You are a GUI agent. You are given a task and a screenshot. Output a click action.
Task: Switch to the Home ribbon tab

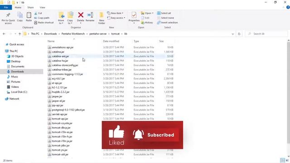(x=18, y=8)
